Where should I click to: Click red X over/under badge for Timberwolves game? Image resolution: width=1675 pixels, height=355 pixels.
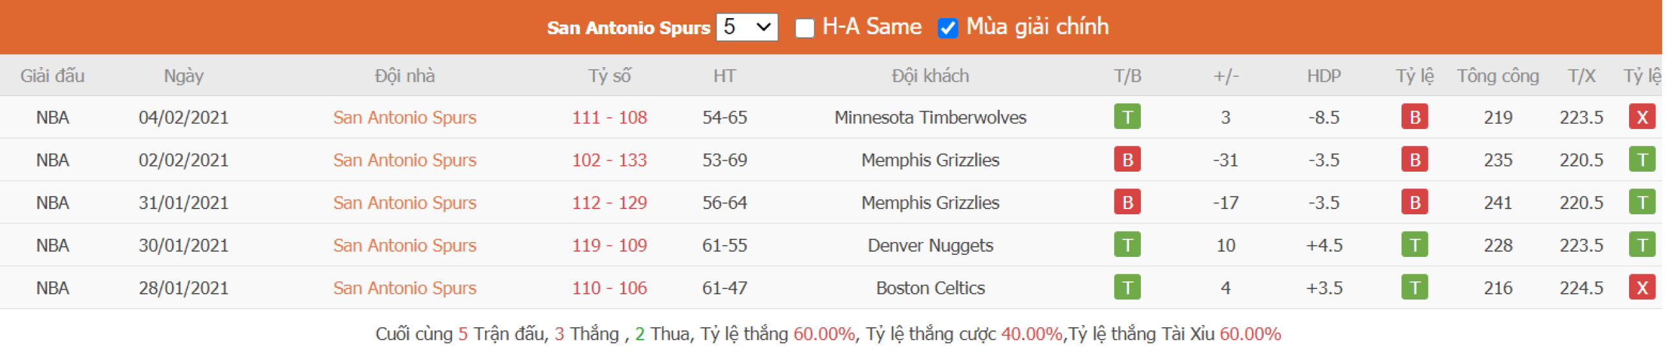1641,117
